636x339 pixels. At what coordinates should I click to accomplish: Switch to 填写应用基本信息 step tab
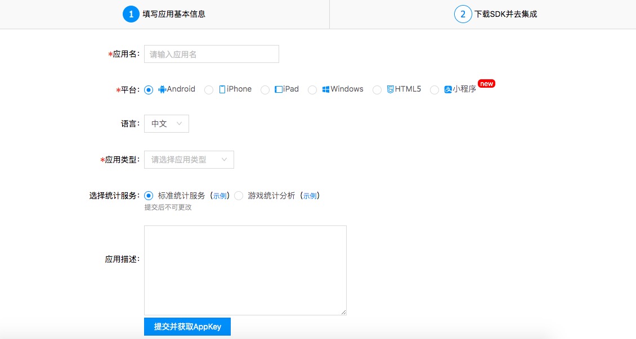pos(164,14)
